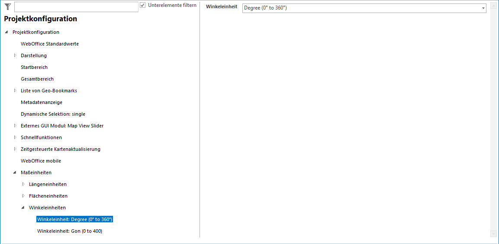This screenshot has width=499, height=244.
Task: Select Zeitgesteuerte Kartenaktualisierung item
Action: (x=61, y=149)
